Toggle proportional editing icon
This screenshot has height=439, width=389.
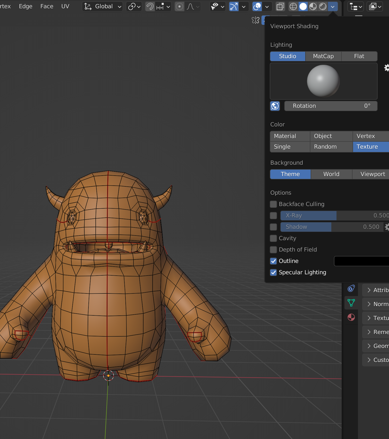coord(179,6)
